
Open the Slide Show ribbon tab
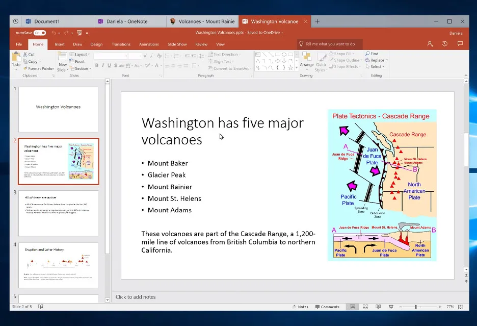coord(177,44)
